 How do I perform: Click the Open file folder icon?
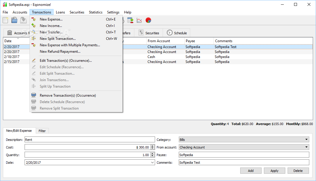(14, 20)
